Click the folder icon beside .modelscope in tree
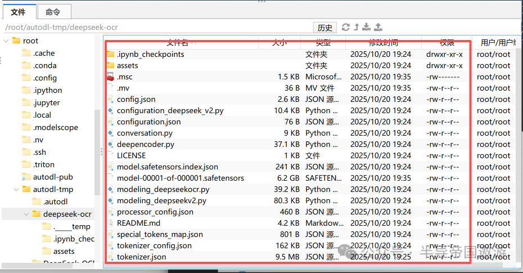The width and height of the screenshot is (523, 273). point(26,127)
